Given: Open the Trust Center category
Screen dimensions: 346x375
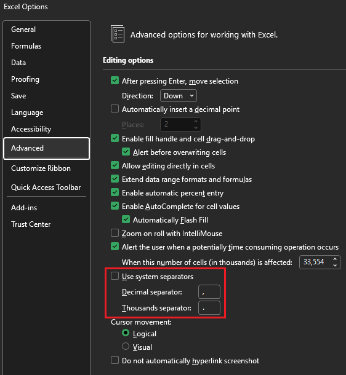Looking at the screenshot, I should 31,224.
